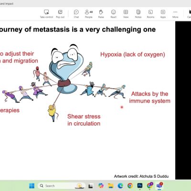Open Copilot from the taskbar
The image size is (191, 191).
click(x=101, y=186)
